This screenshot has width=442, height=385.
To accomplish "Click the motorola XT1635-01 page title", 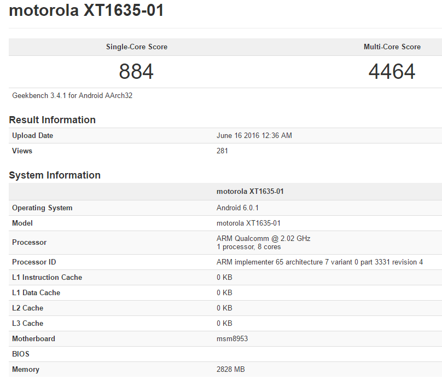I will pos(86,11).
